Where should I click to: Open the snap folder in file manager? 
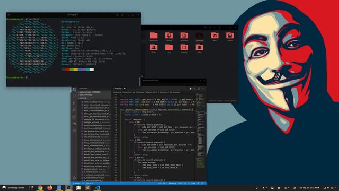pyautogui.click(x=169, y=48)
